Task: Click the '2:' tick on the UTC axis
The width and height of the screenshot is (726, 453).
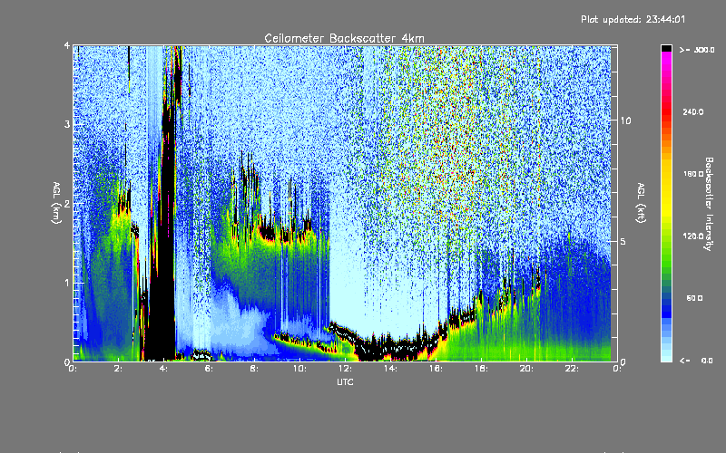Action: click(118, 369)
